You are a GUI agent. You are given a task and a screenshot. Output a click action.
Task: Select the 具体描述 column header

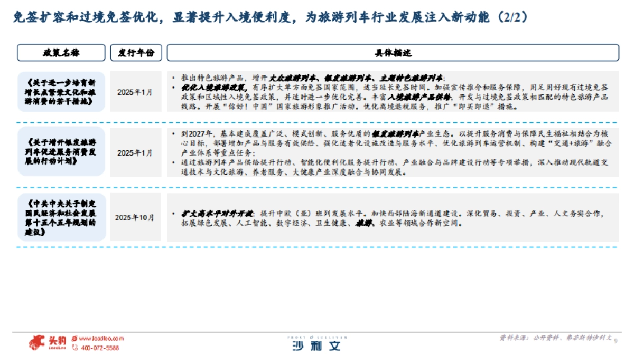[393, 53]
